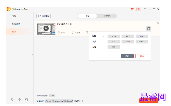Image resolution: width=171 pixels, height=106 pixels.
Task: Switch to the converting tab
Action: 88,16
